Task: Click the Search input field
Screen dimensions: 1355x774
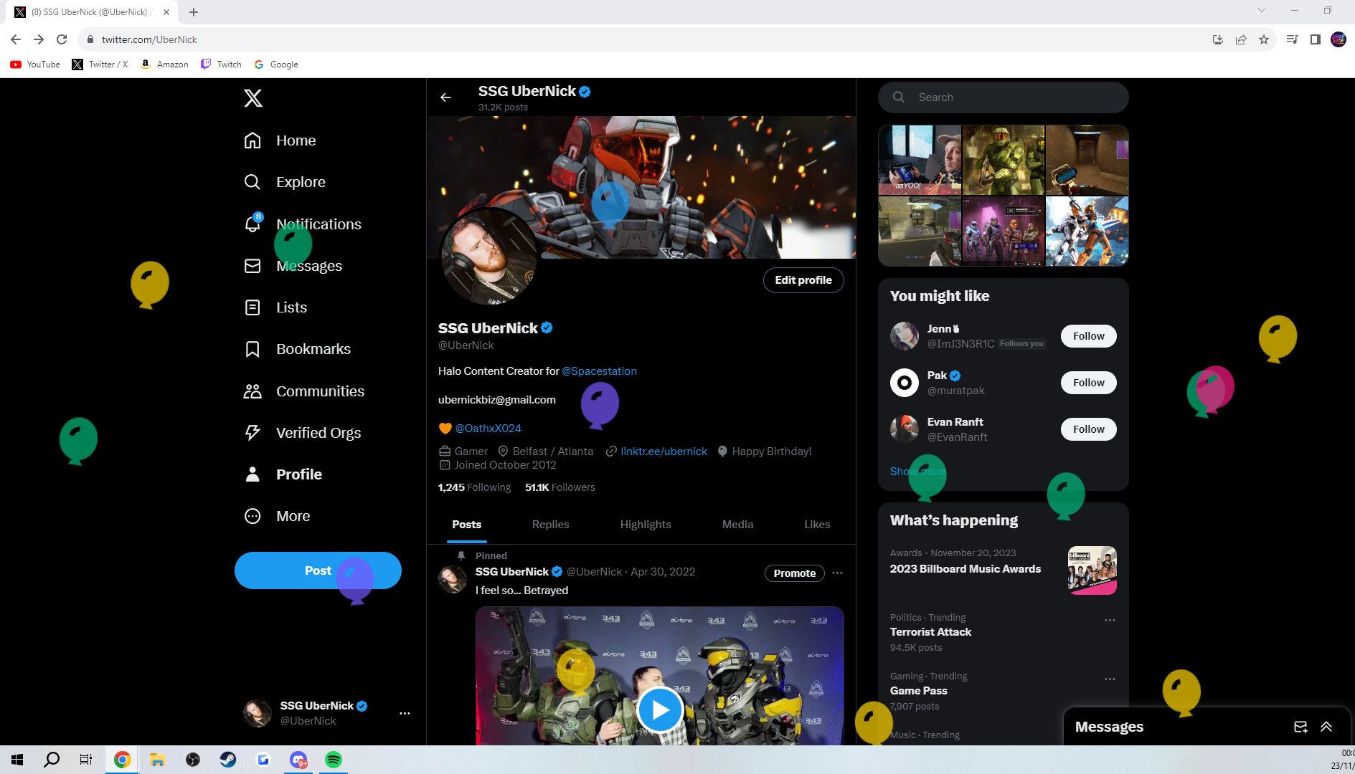Action: click(x=1003, y=97)
